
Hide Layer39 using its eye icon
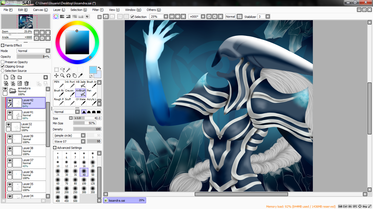(10, 136)
